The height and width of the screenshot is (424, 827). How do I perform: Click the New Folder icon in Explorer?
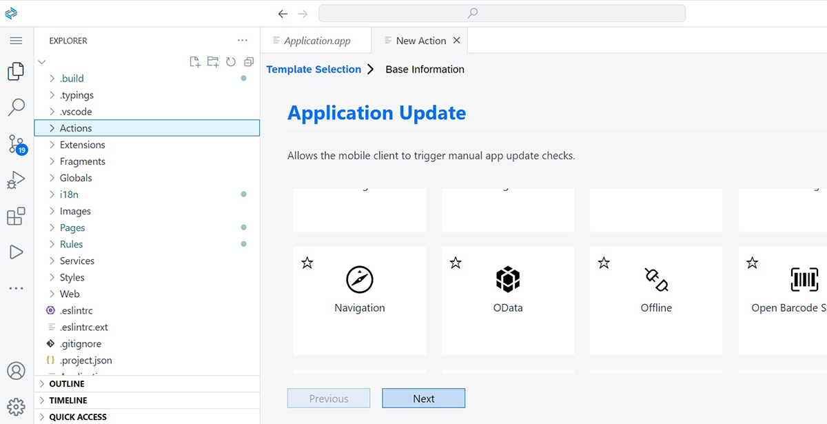[x=213, y=62]
